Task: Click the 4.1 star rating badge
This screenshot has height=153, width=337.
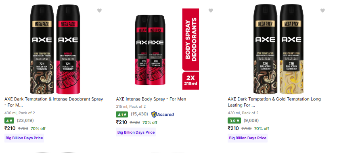Action: tap(122, 115)
